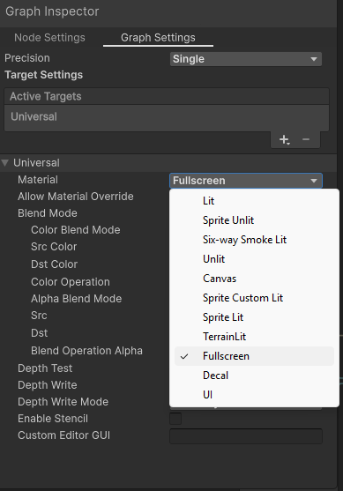Remove active target with the minus button
Image resolution: width=343 pixels, height=491 pixels.
pyautogui.click(x=306, y=139)
